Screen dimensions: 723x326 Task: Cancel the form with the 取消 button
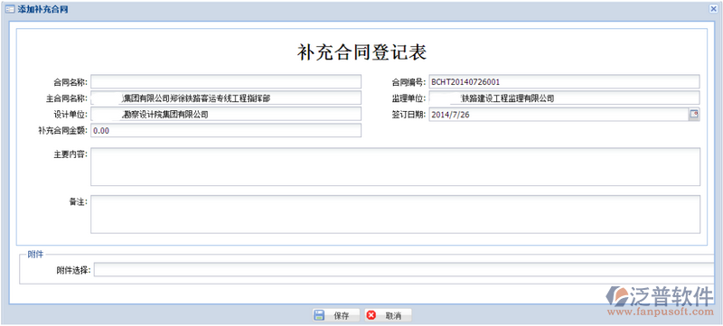point(388,315)
